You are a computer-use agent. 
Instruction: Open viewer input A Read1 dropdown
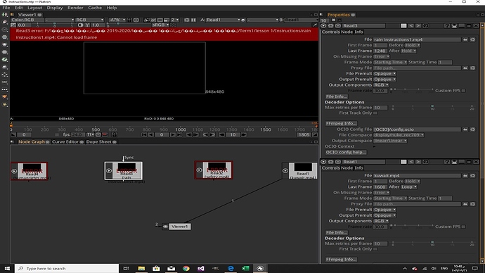pos(223,20)
